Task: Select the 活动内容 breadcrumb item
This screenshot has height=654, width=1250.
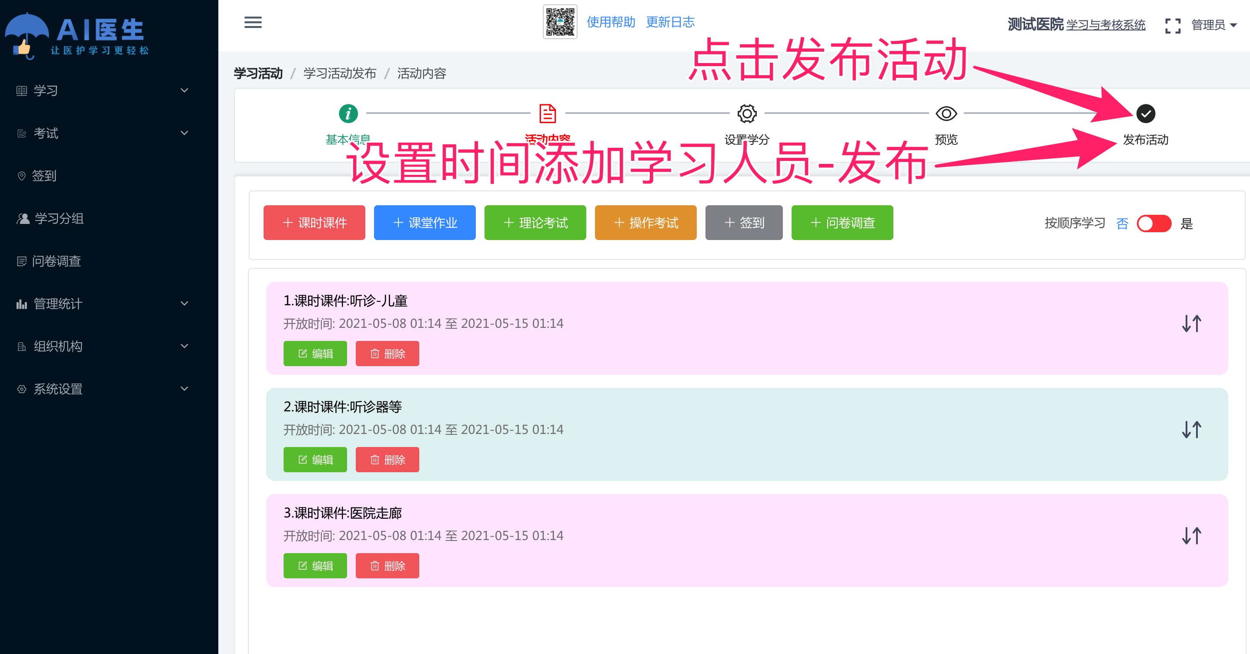Action: point(421,73)
